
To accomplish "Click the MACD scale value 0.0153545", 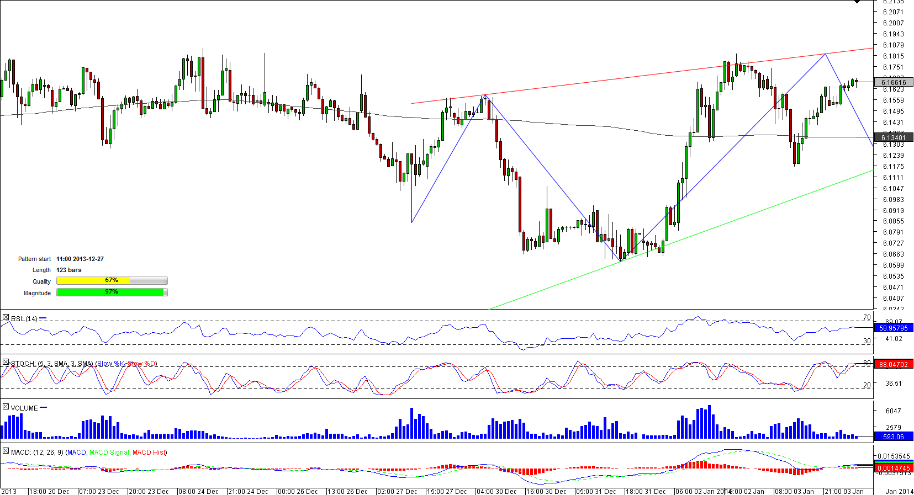I will click(x=894, y=456).
